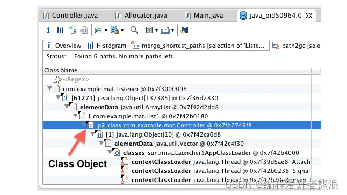Select the merge_shortest_paths sub-tab
Viewport: 347px width, 195px height.
pos(199,46)
